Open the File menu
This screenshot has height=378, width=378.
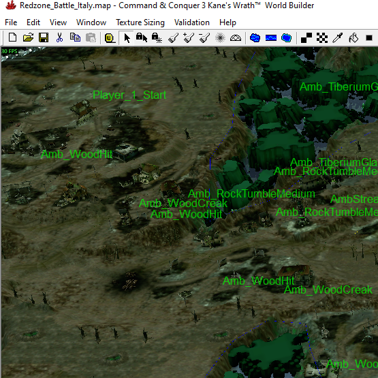pyautogui.click(x=11, y=22)
